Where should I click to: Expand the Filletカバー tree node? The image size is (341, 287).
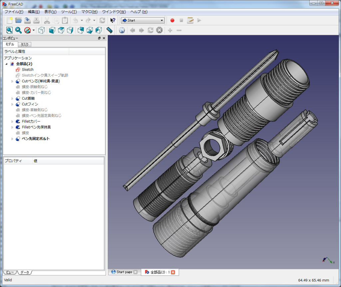point(12,122)
